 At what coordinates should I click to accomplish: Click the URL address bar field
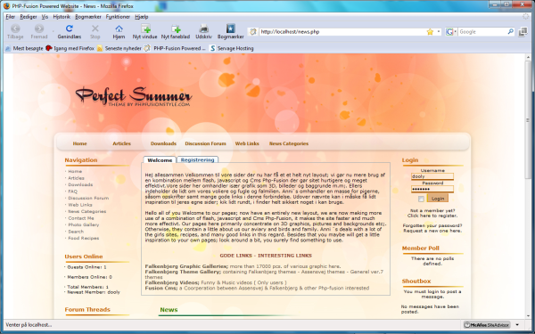point(342,32)
